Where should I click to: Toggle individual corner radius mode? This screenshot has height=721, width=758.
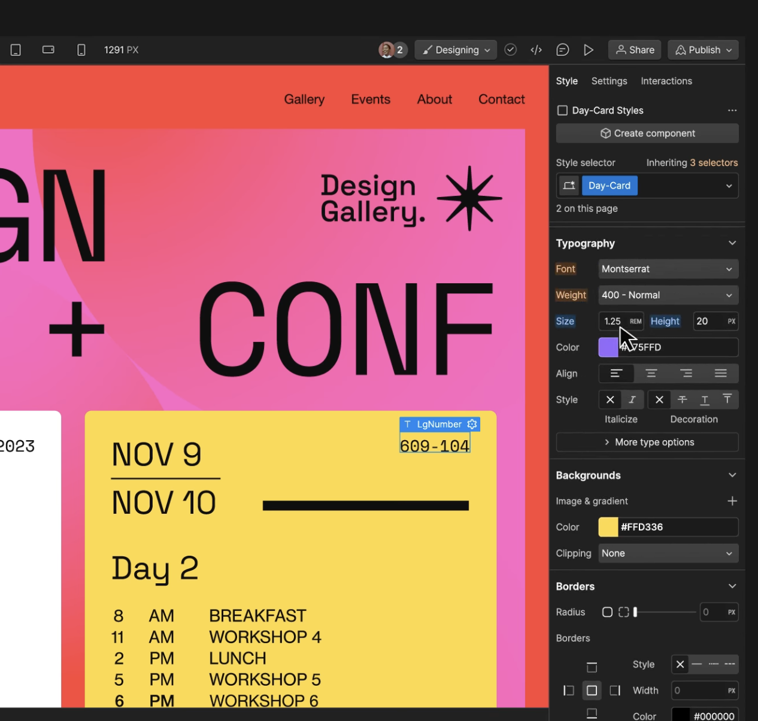(624, 612)
